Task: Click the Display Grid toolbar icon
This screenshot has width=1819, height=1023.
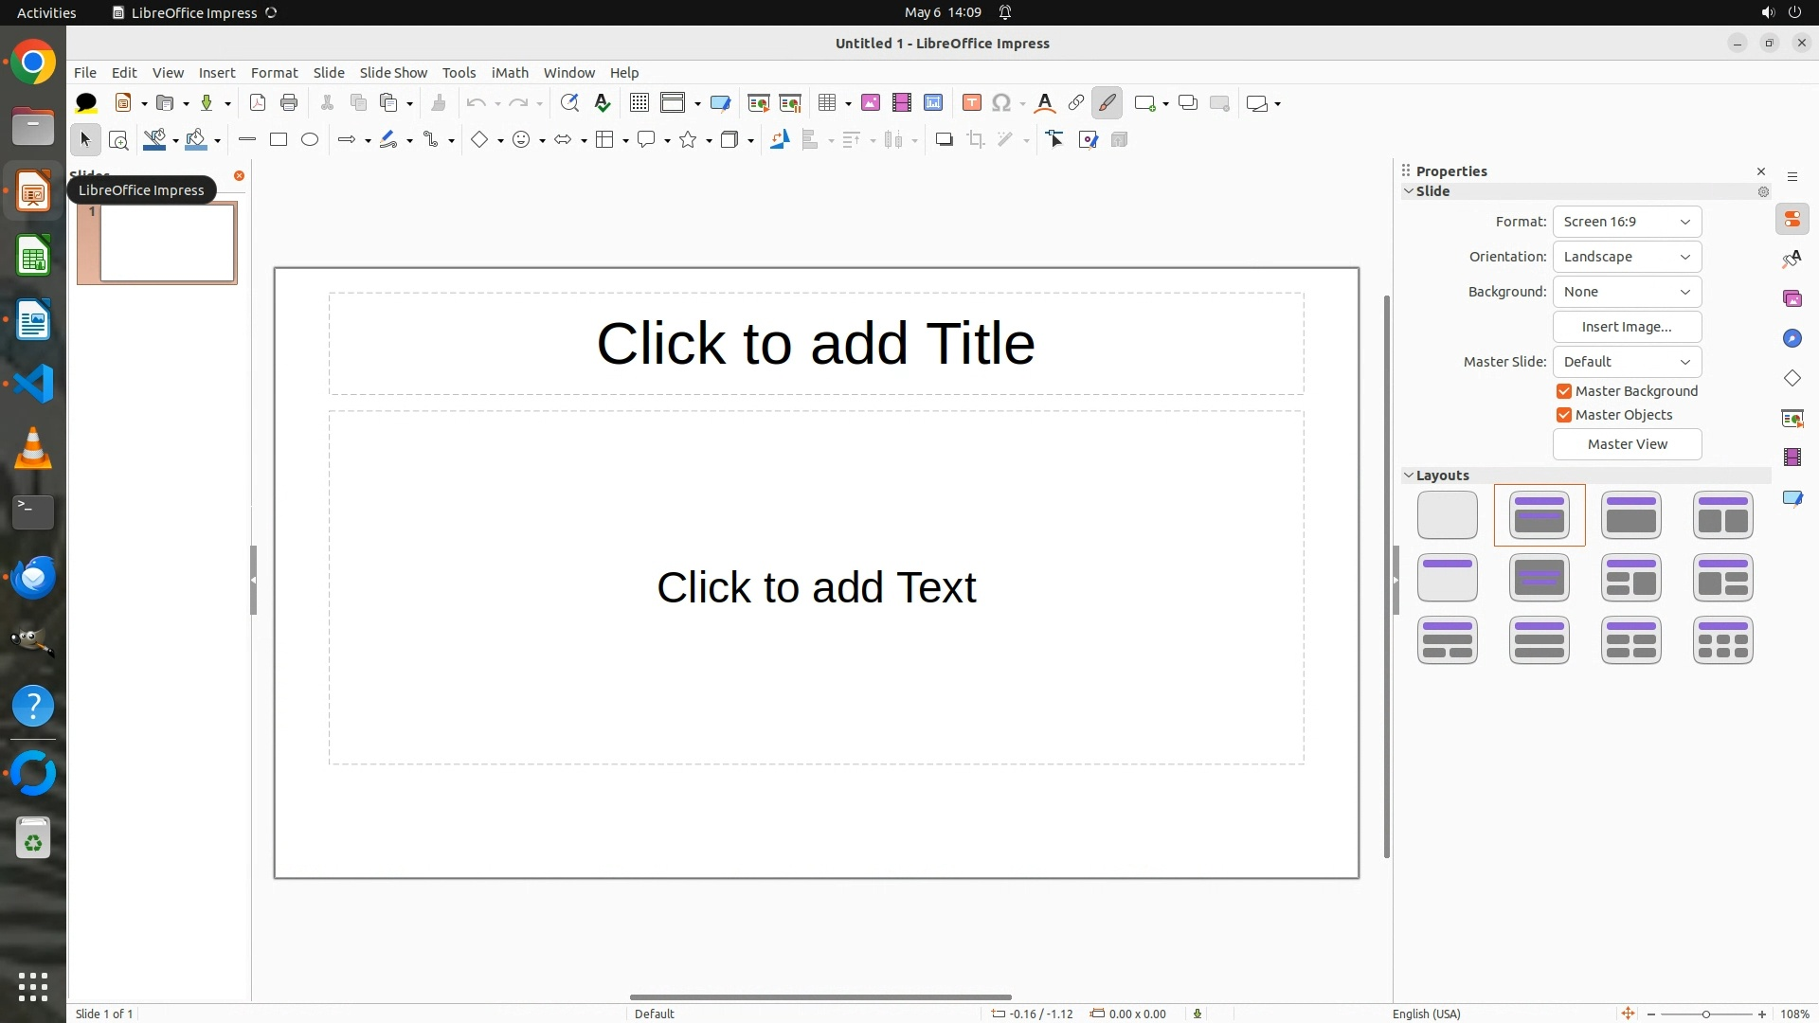Action: [639, 103]
